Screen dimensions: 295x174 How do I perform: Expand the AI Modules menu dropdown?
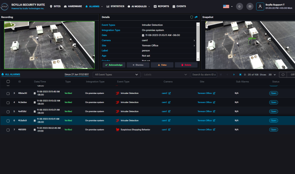pos(149,7)
